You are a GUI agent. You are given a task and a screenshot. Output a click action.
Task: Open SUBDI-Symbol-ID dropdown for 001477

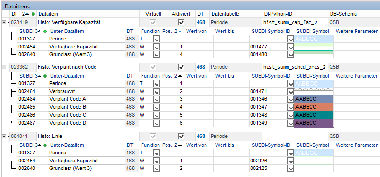[291, 47]
